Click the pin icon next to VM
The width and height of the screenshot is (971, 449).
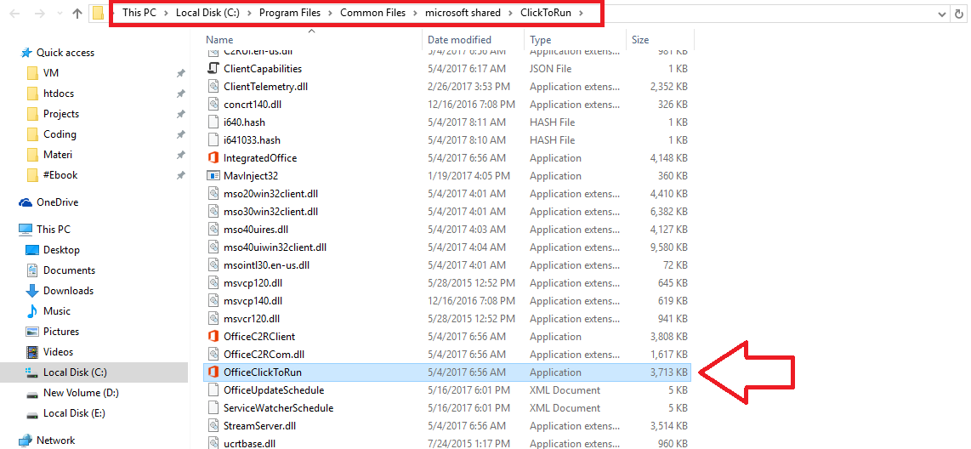180,73
